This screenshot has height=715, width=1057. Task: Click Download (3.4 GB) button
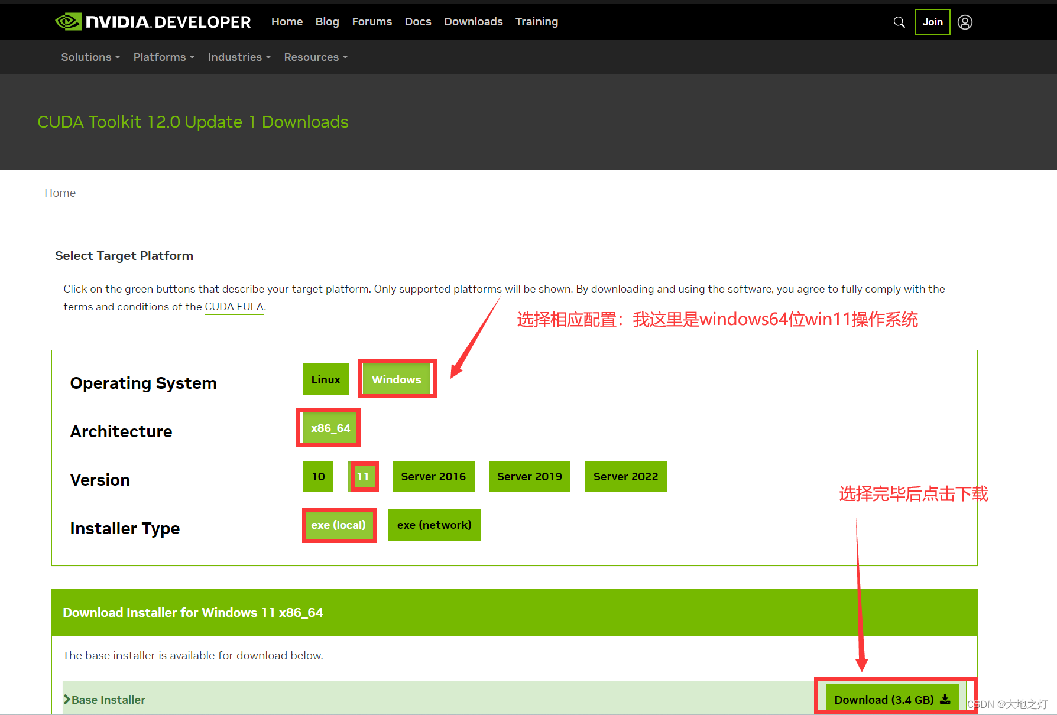[x=892, y=700]
